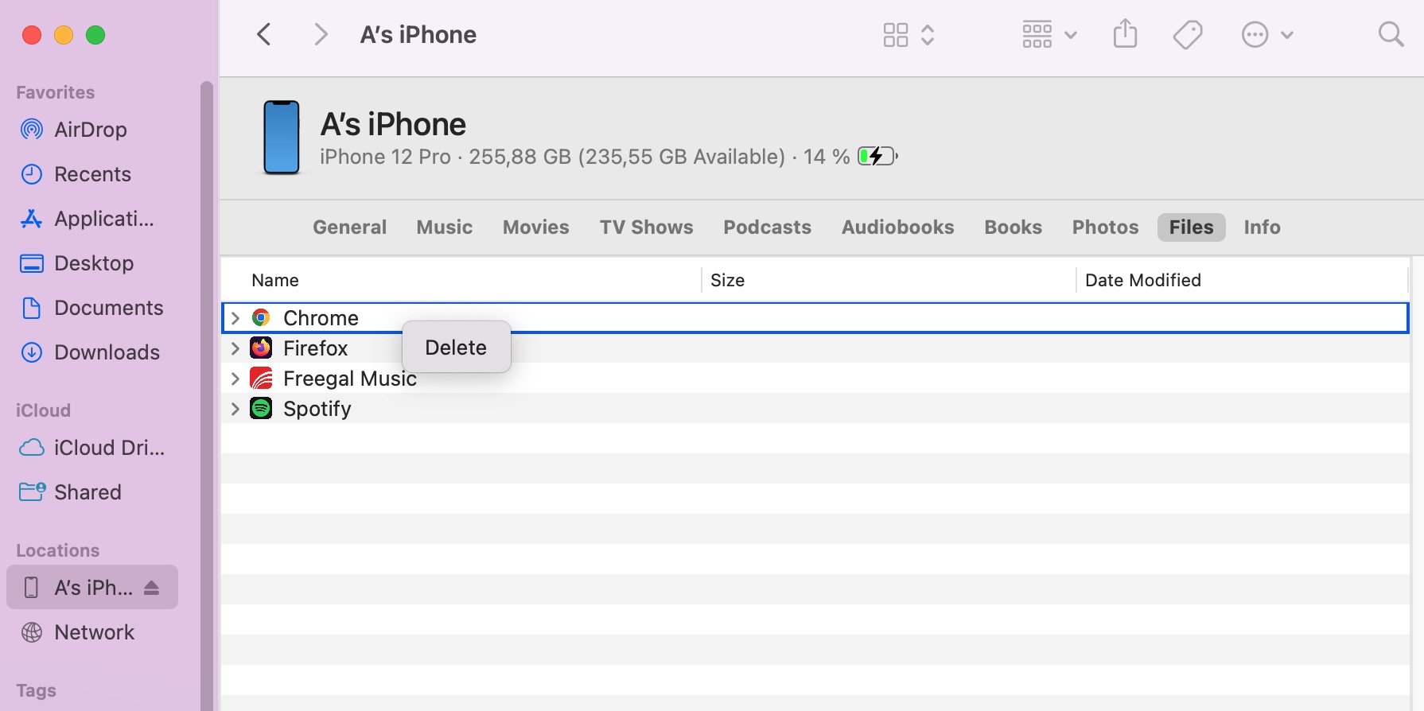Open AirDrop in the sidebar
Image resolution: width=1424 pixels, height=711 pixels.
click(x=90, y=130)
